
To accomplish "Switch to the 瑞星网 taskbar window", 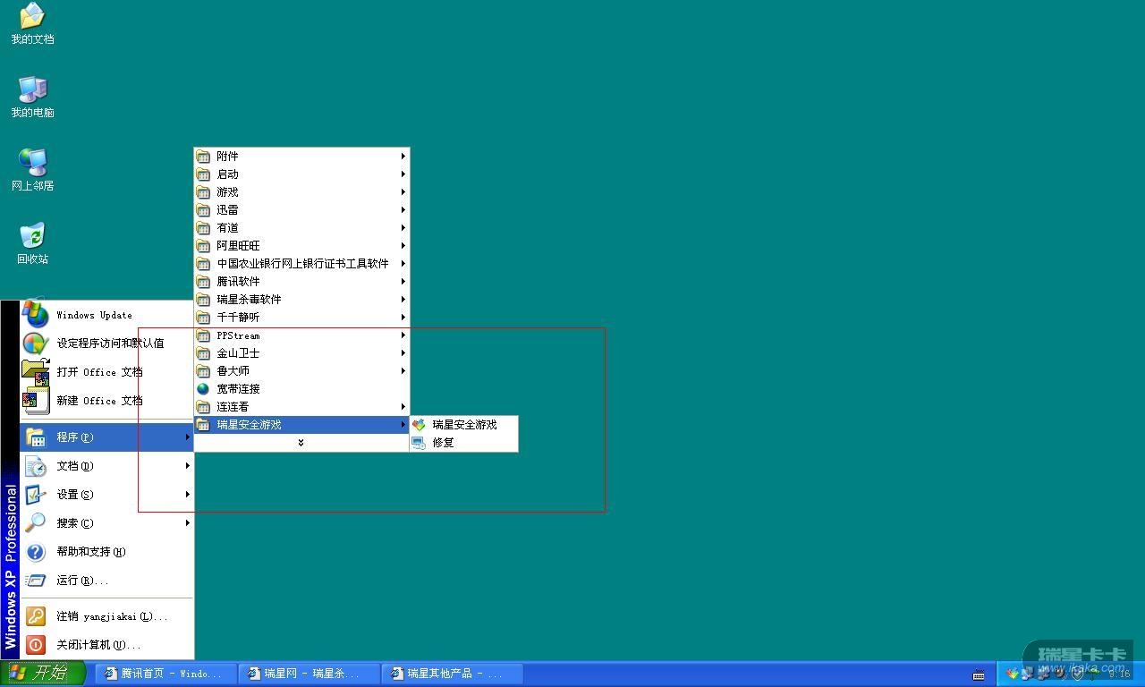I will [x=310, y=674].
